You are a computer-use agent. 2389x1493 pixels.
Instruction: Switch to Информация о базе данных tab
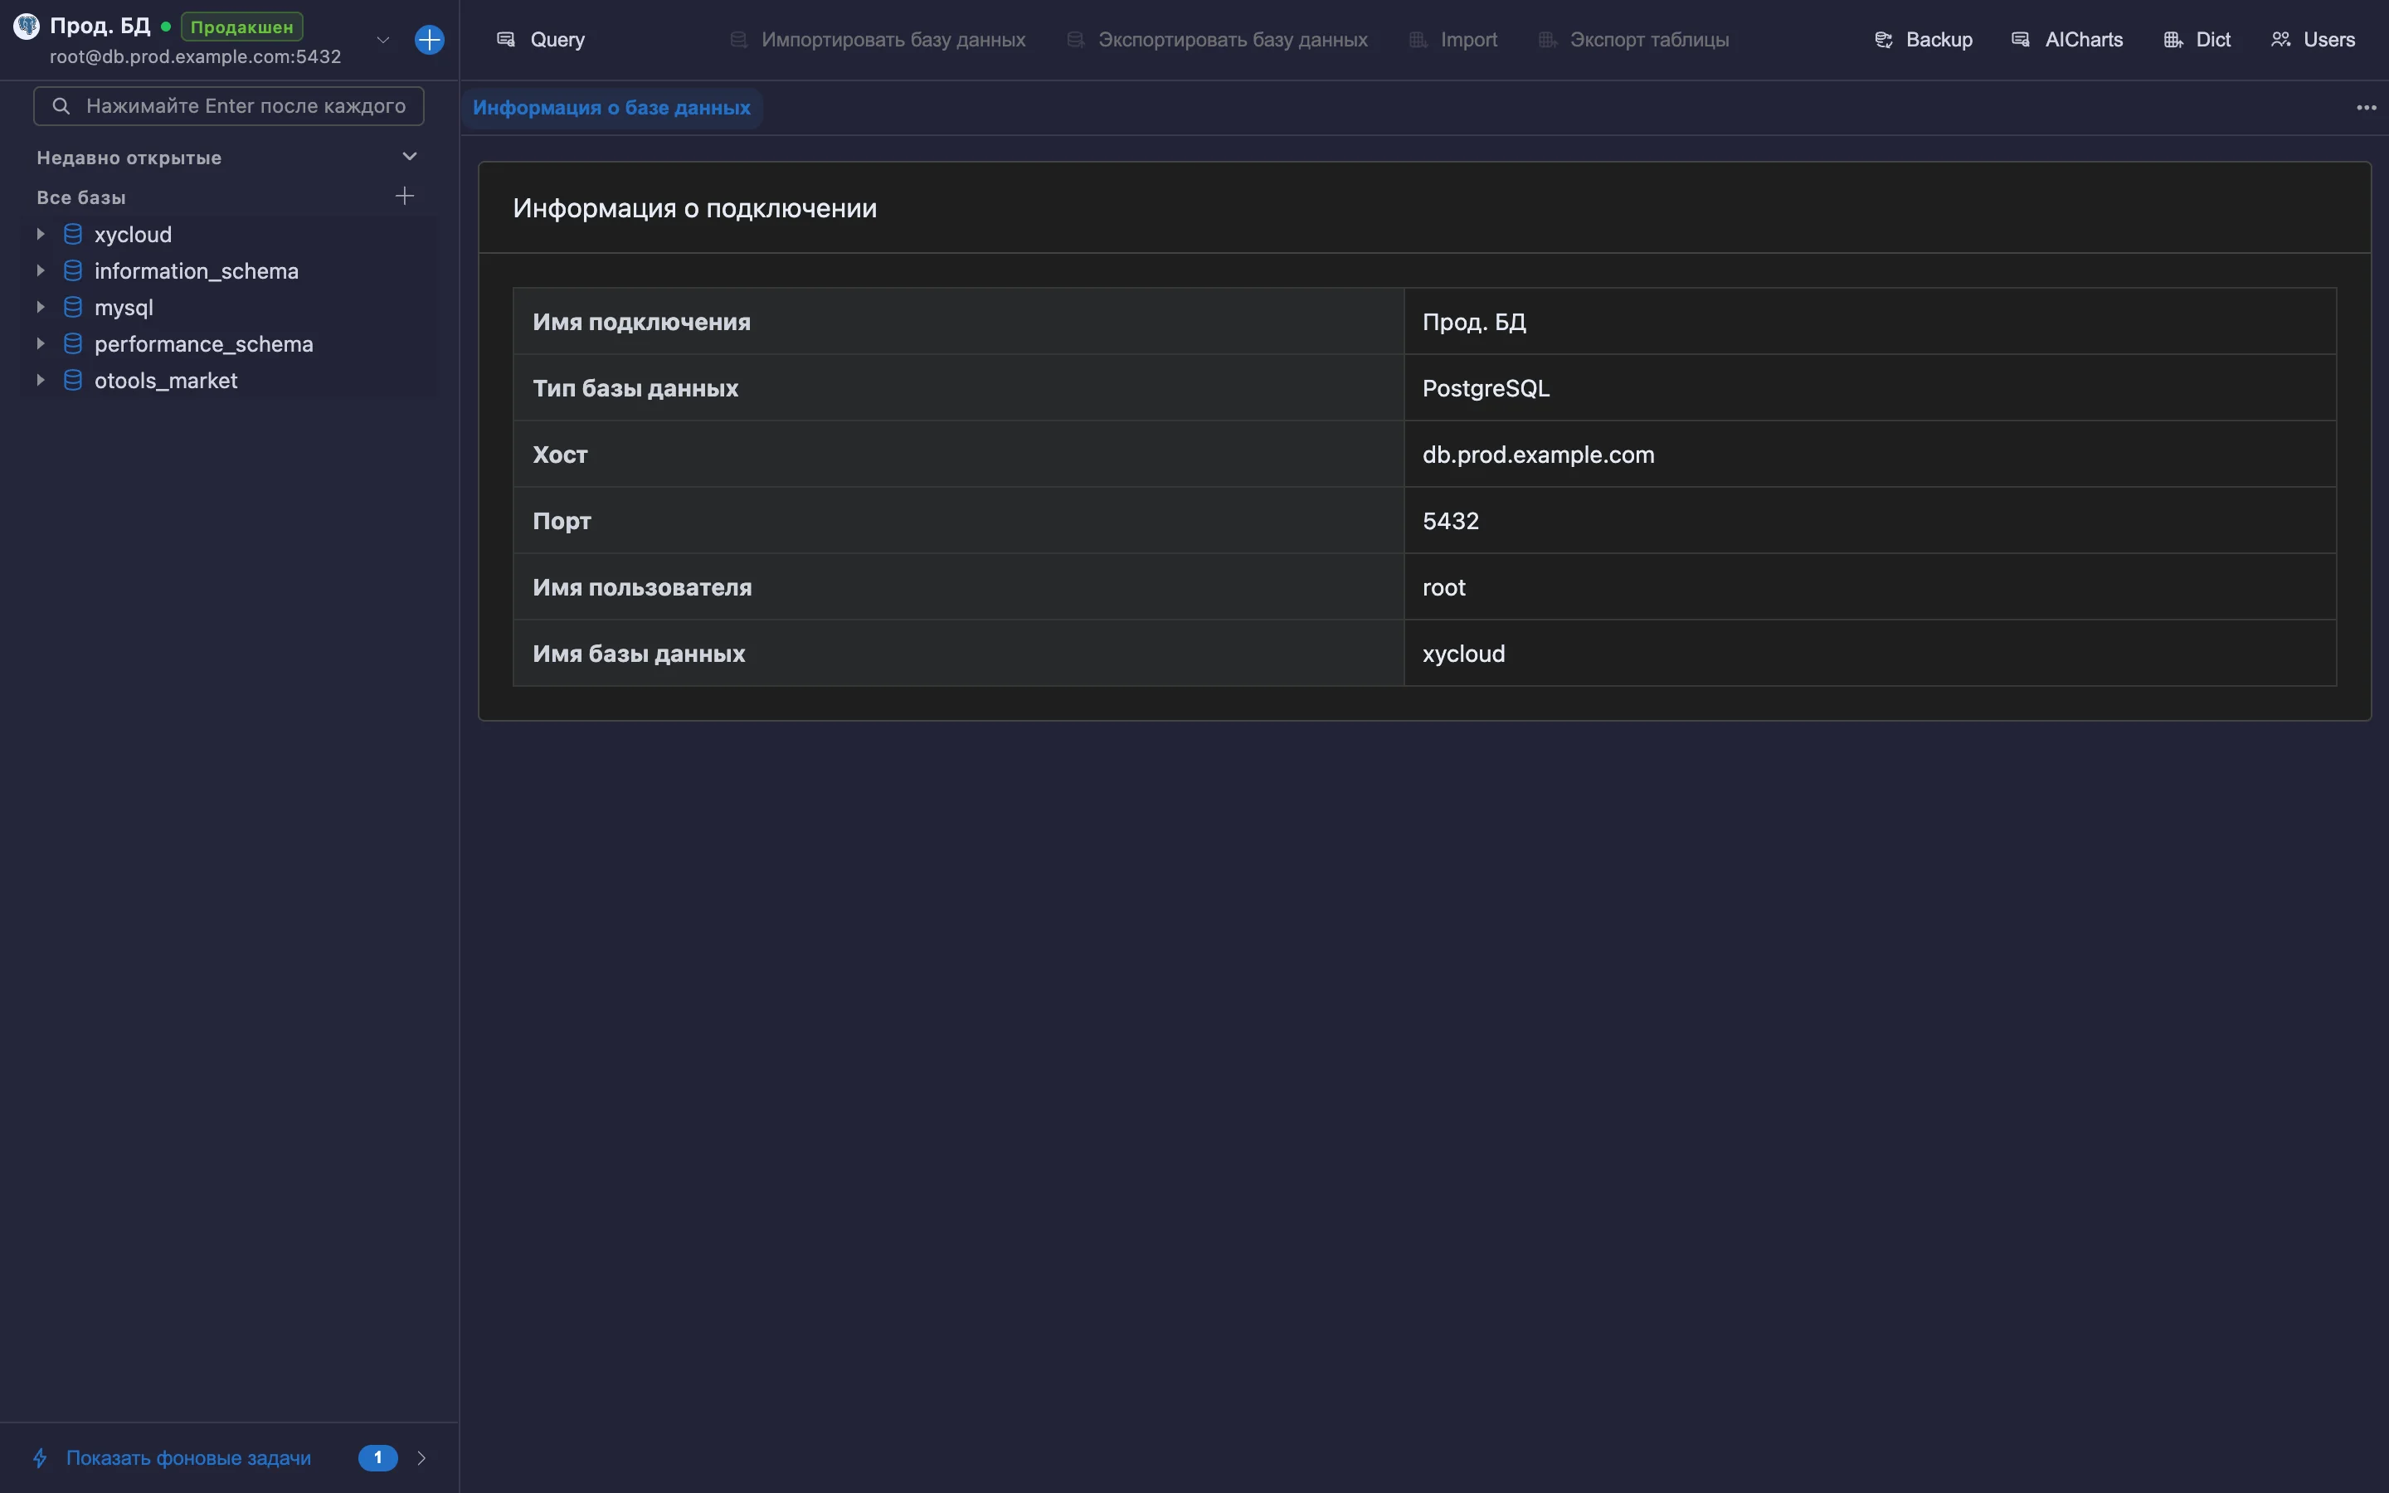(x=612, y=108)
